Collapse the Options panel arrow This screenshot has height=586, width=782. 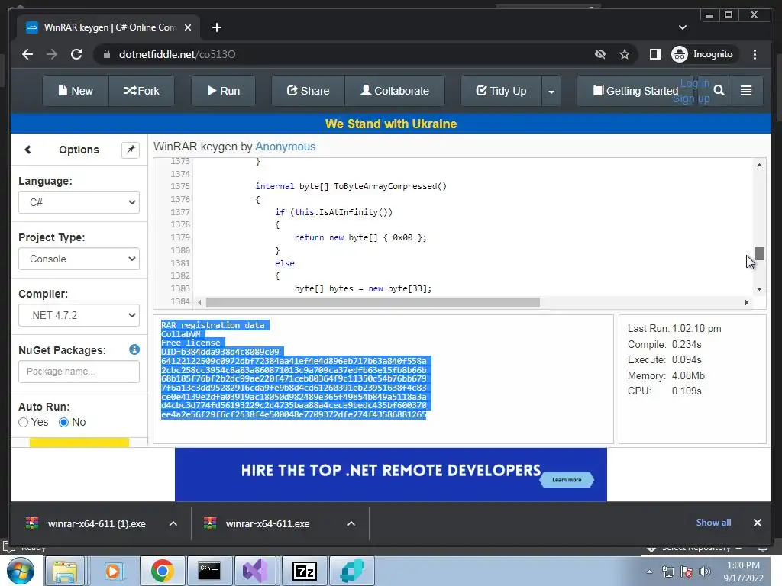28,150
